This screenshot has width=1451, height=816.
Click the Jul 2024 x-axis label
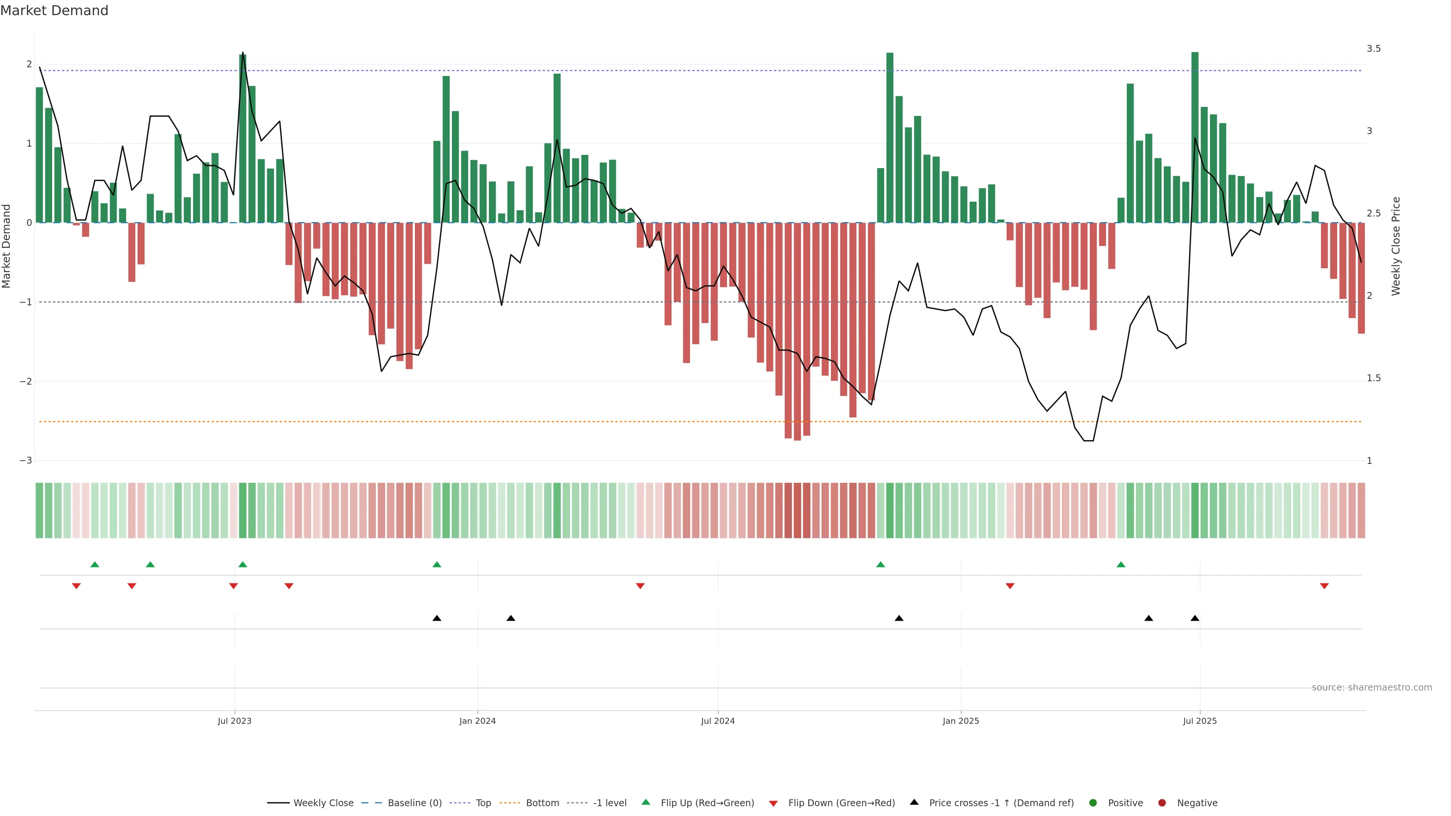click(718, 721)
